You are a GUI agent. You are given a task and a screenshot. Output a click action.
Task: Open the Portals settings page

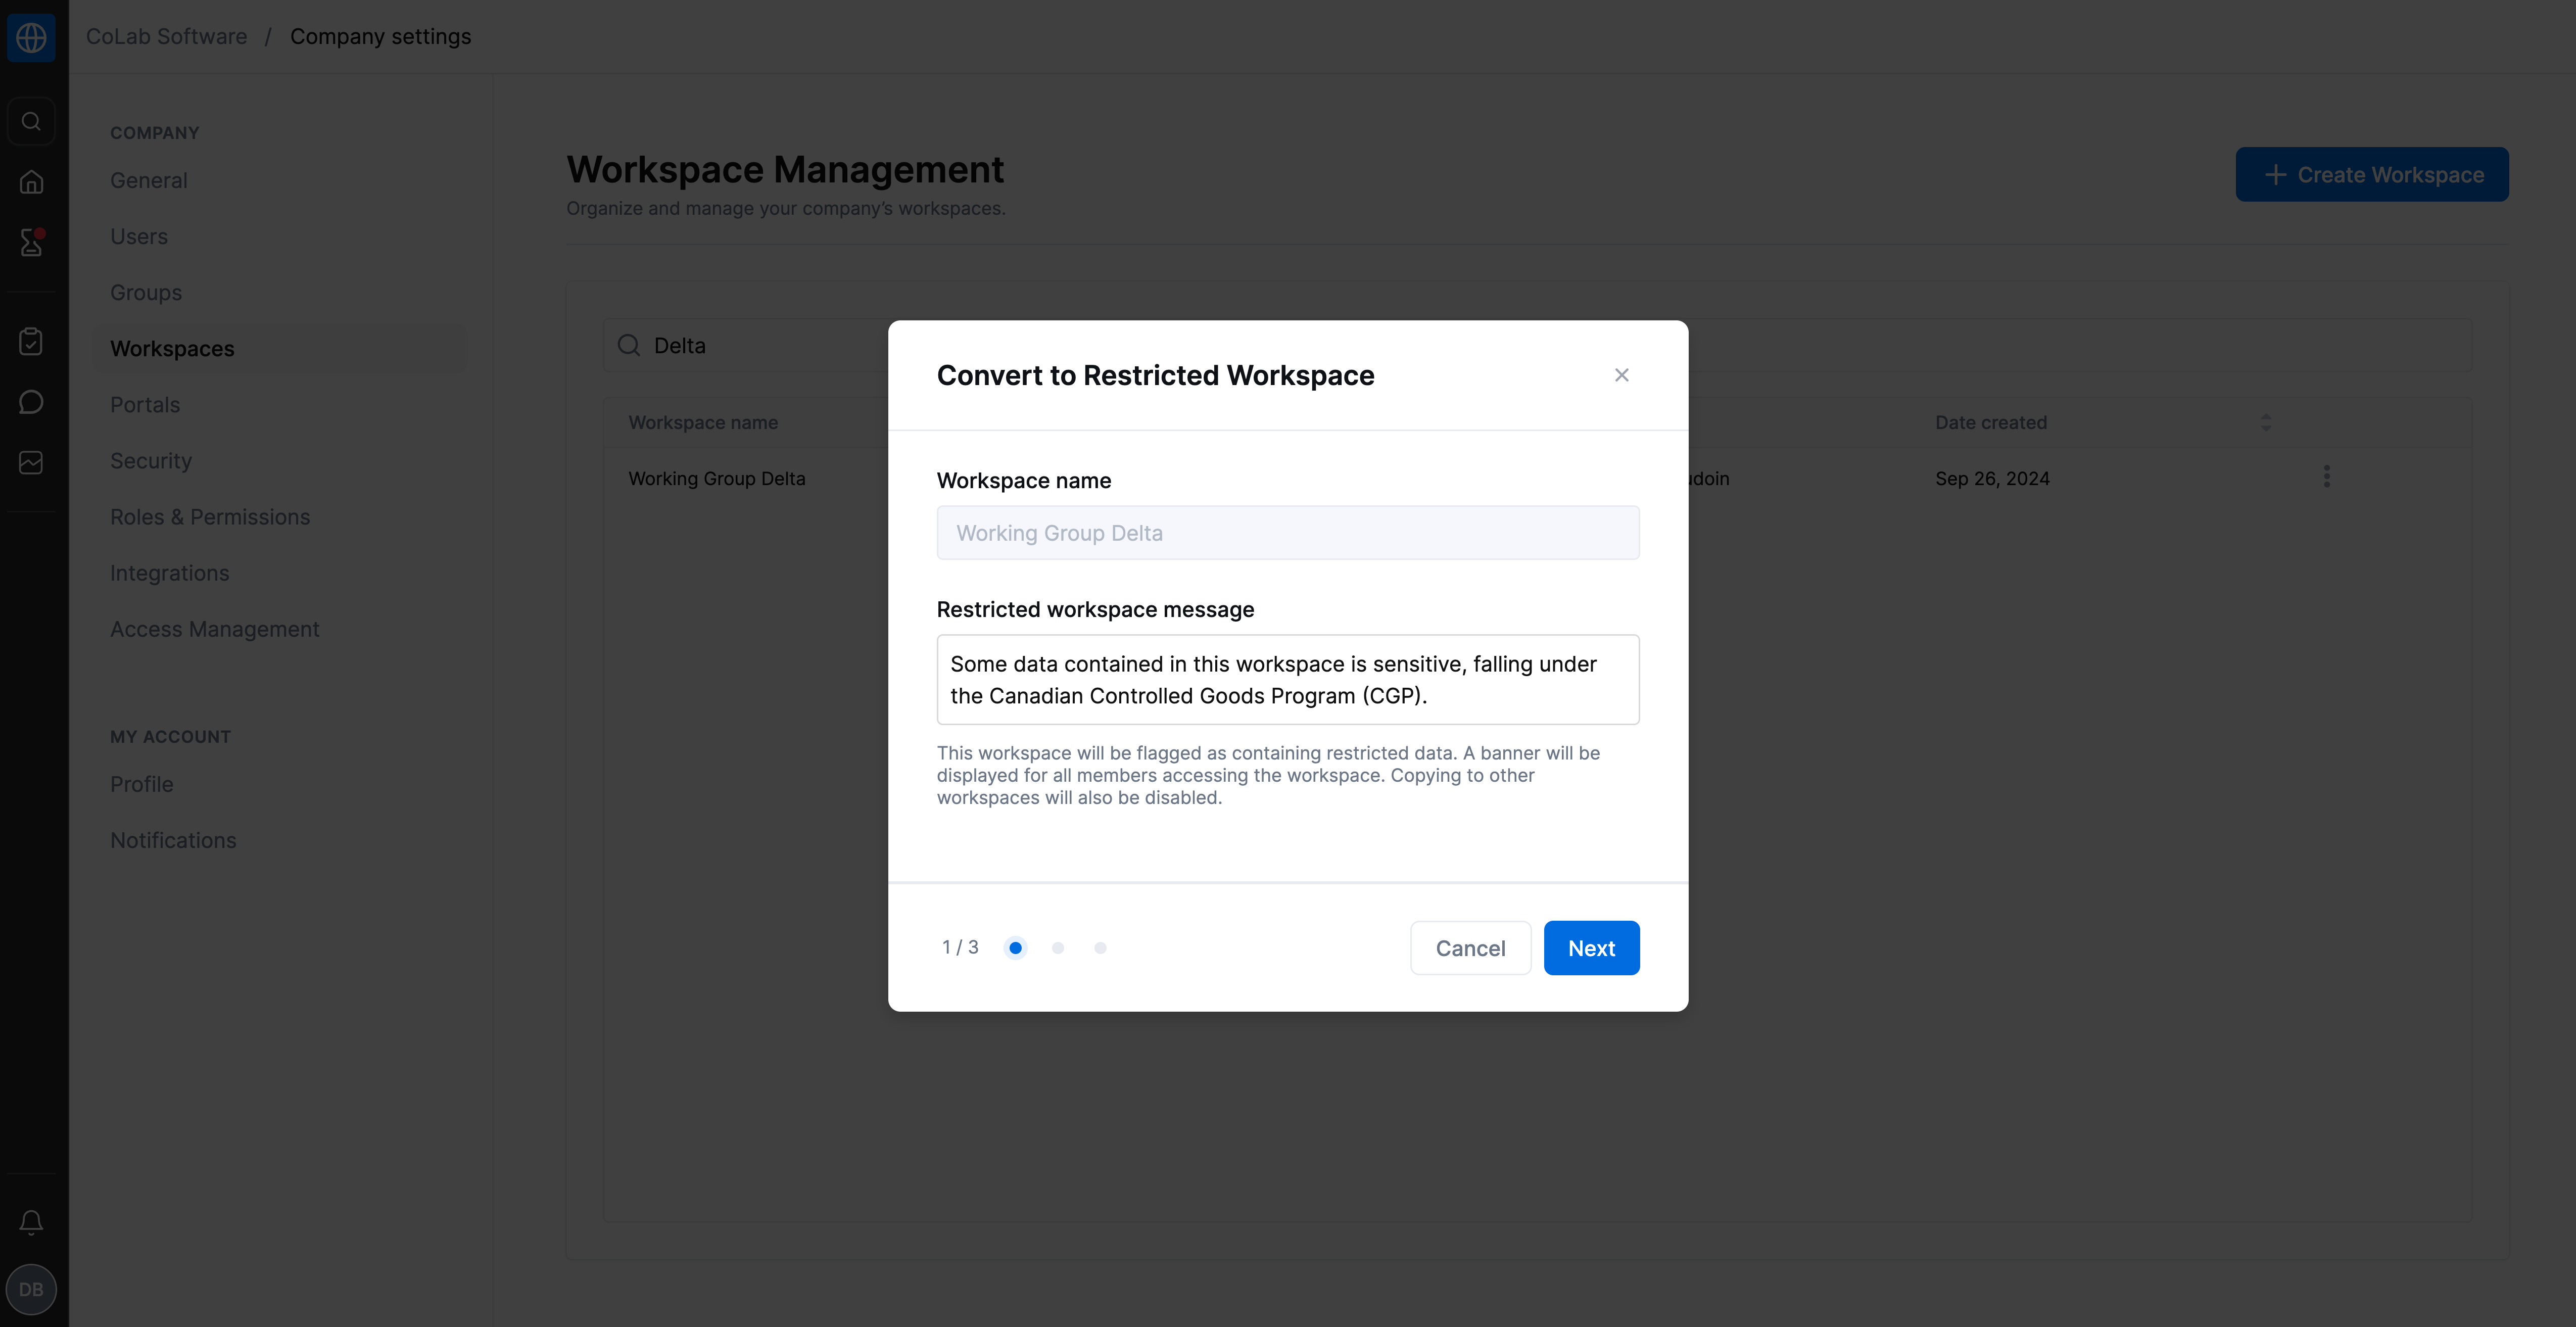point(145,404)
